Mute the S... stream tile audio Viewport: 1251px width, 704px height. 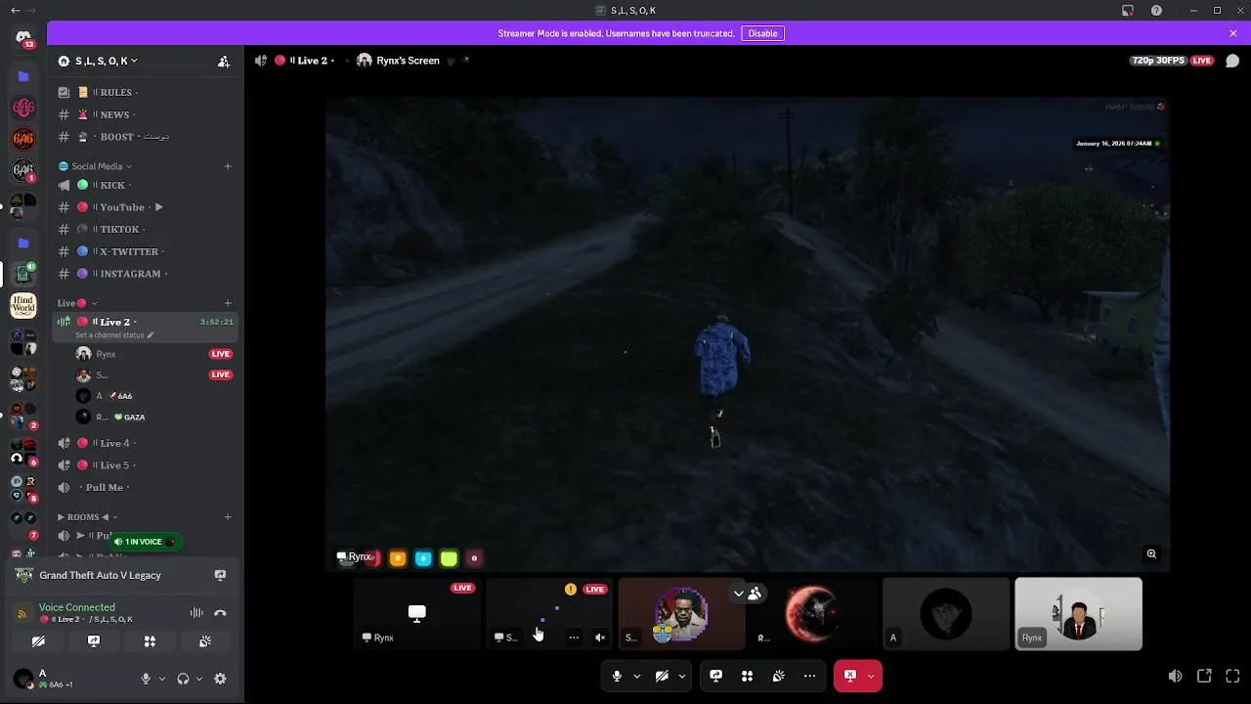600,638
